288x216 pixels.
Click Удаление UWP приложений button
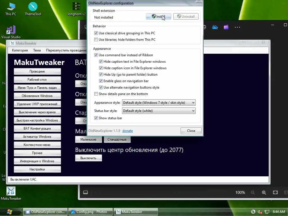coord(37,104)
